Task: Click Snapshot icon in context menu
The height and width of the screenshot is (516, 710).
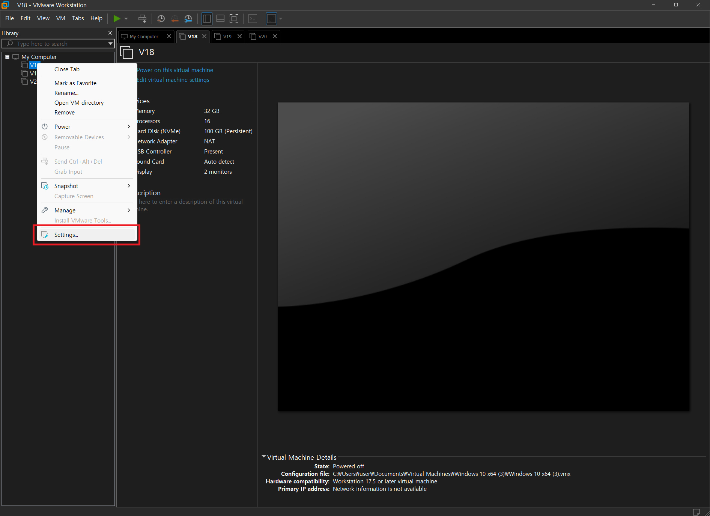Action: click(x=45, y=186)
